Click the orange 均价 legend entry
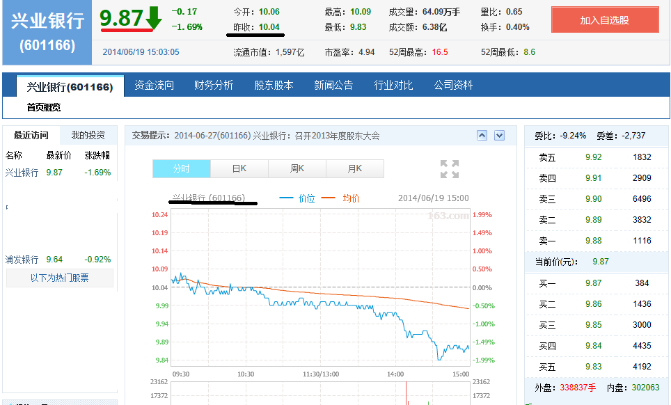Image resolution: width=671 pixels, height=405 pixels. (340, 198)
